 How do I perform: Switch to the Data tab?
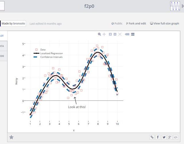pos(3,46)
